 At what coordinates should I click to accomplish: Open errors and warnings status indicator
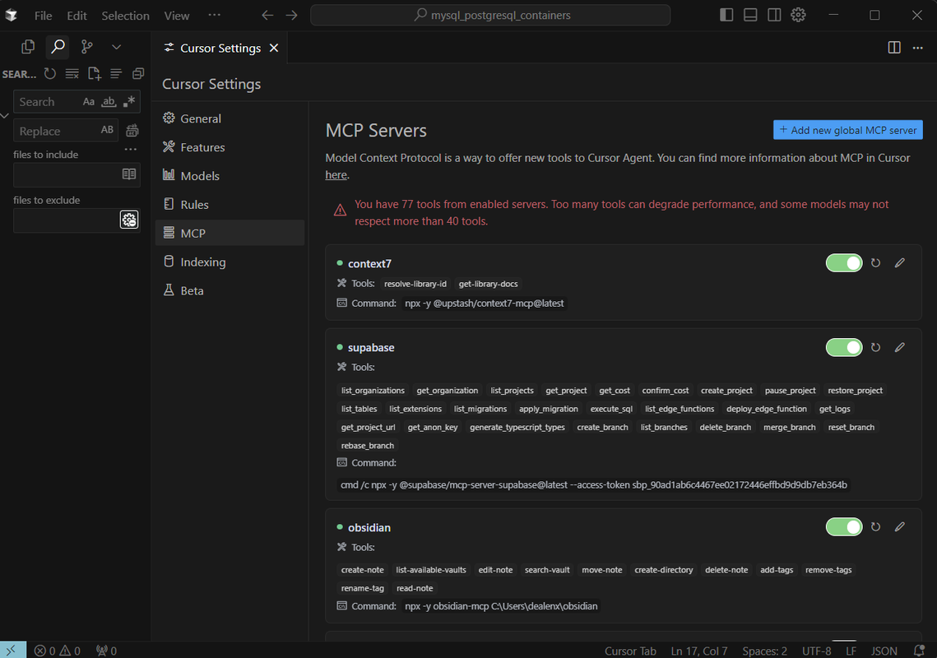[58, 651]
